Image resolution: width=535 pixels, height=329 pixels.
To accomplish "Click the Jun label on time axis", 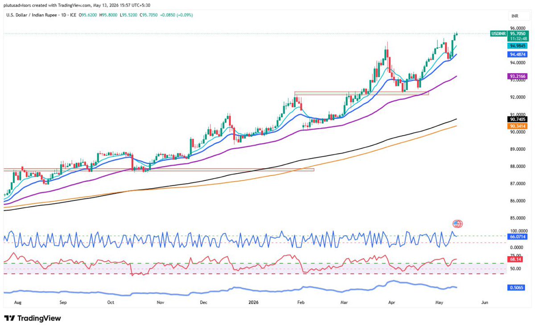I will coord(485,302).
